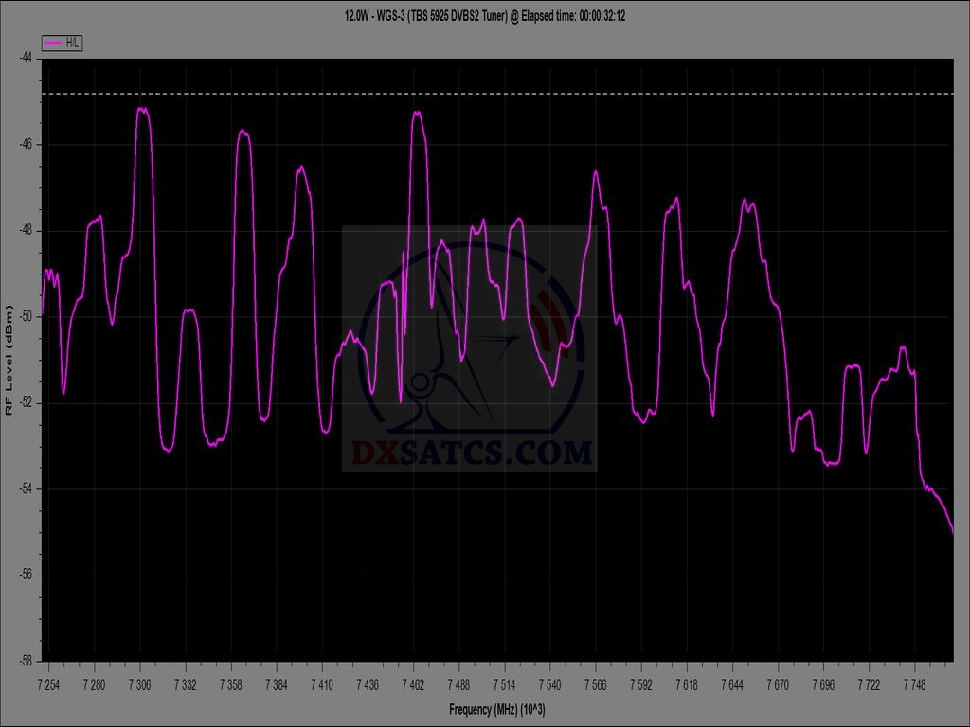Click the magenta line swatch in the legend
Viewport: 970px width, 727px height.
coord(53,43)
